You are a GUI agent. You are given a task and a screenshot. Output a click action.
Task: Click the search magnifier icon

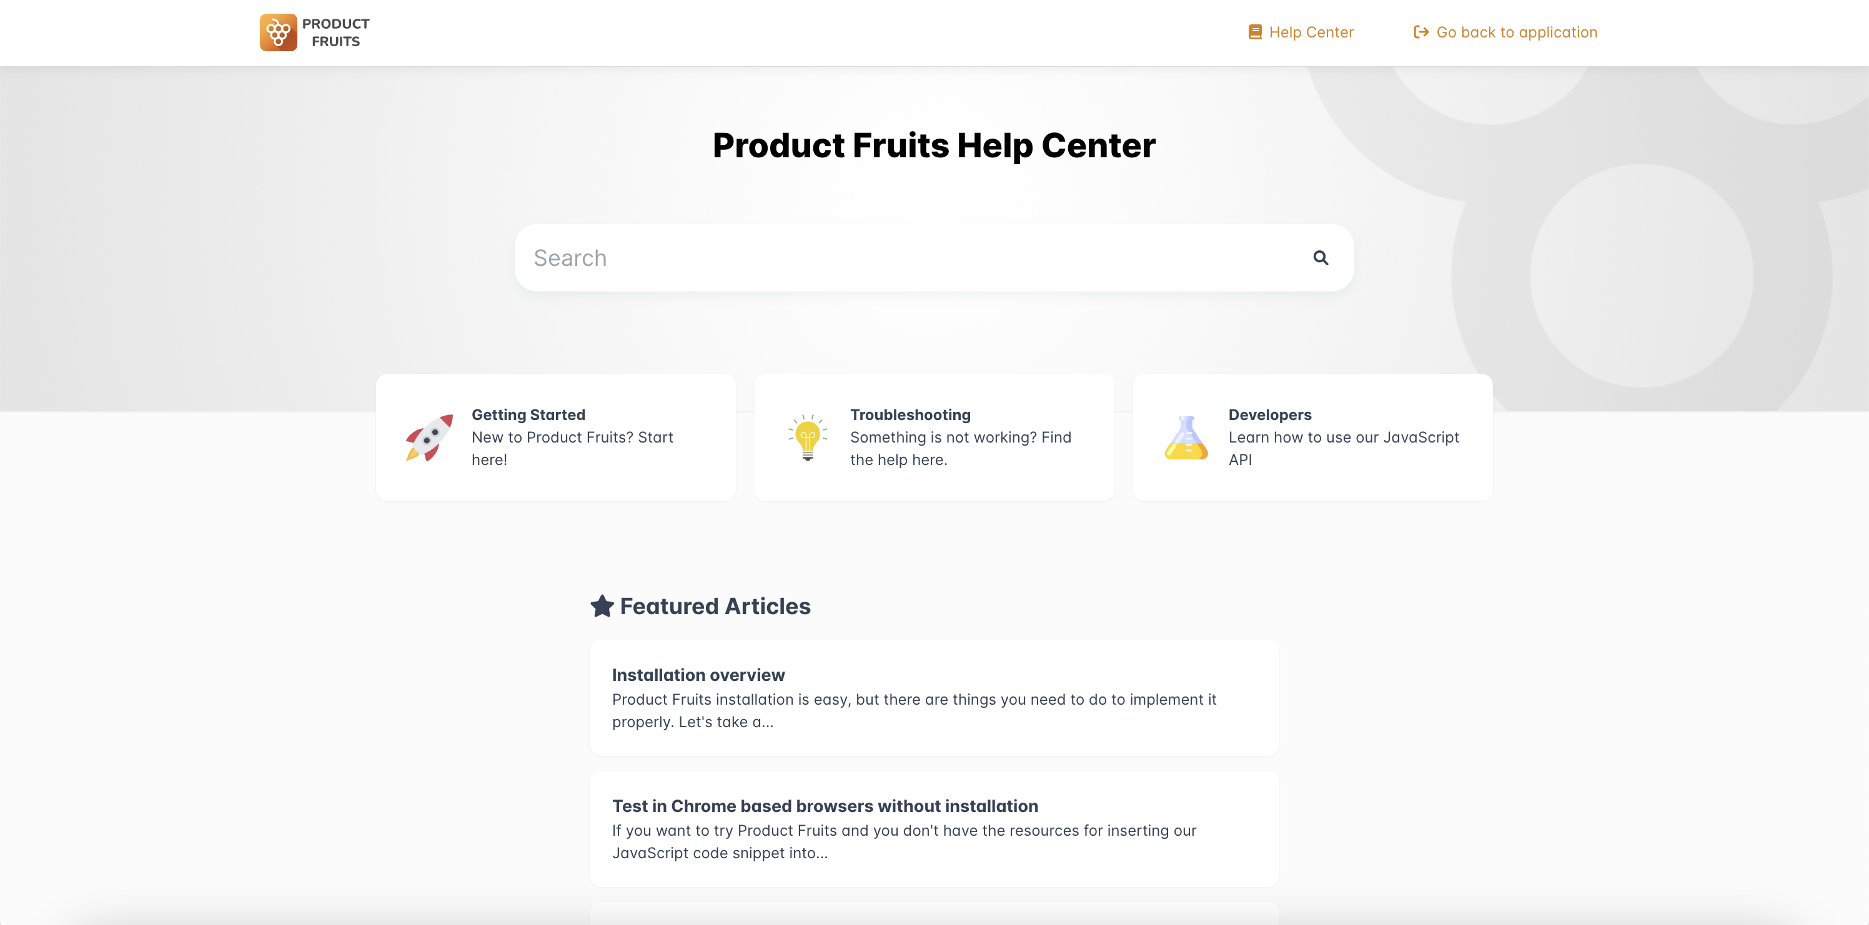(1321, 257)
